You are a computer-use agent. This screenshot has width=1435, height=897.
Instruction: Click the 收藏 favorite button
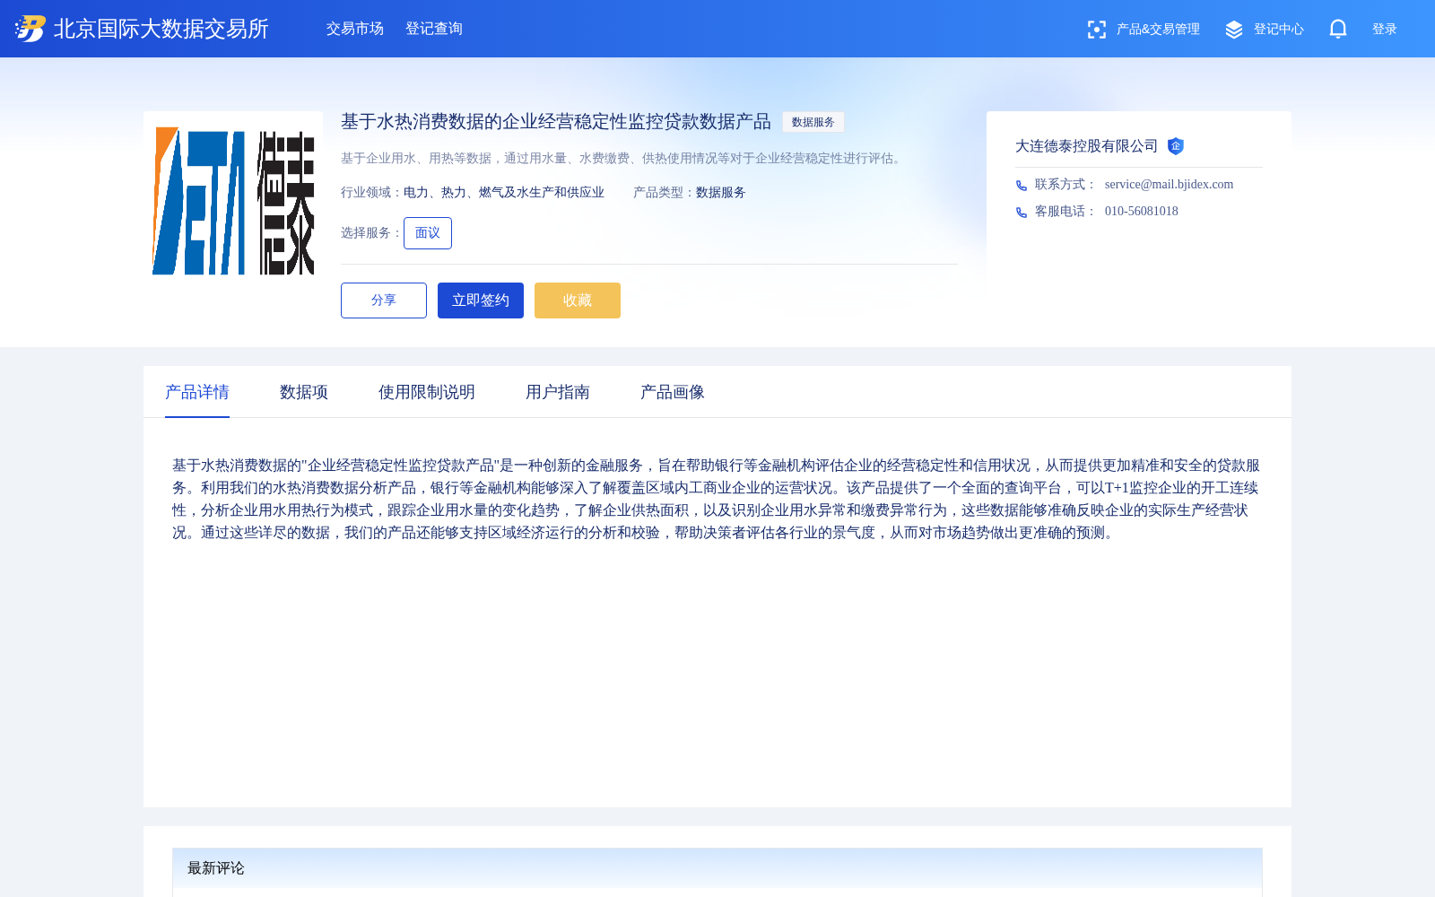pyautogui.click(x=578, y=300)
